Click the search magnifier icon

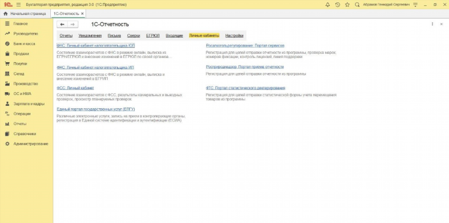coord(357,5)
